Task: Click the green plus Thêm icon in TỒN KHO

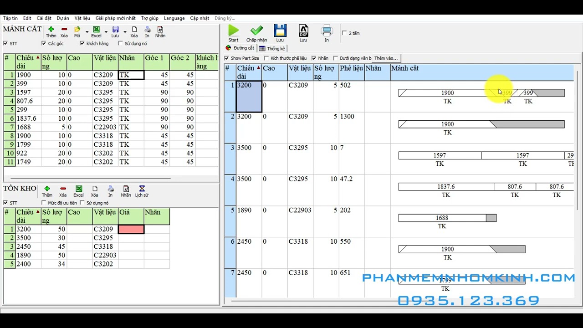Action: pos(47,189)
